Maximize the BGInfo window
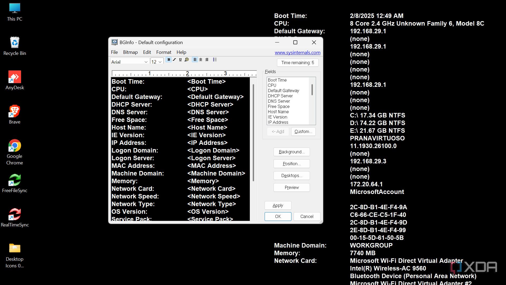The width and height of the screenshot is (506, 285). pos(295,42)
